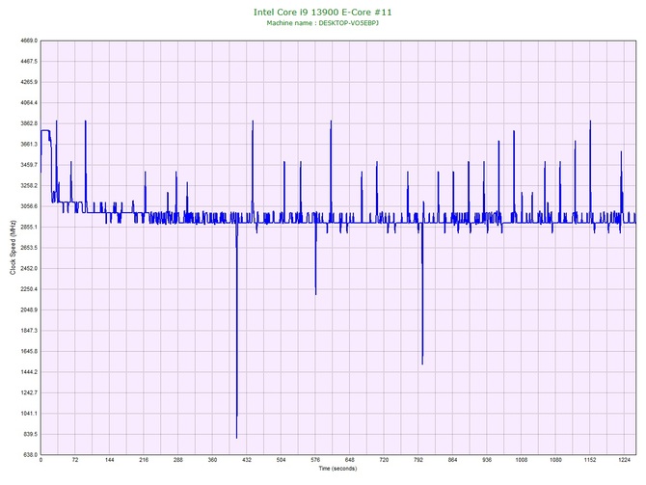Click the 1152 time axis tick label
The width and height of the screenshot is (646, 485).
point(590,460)
